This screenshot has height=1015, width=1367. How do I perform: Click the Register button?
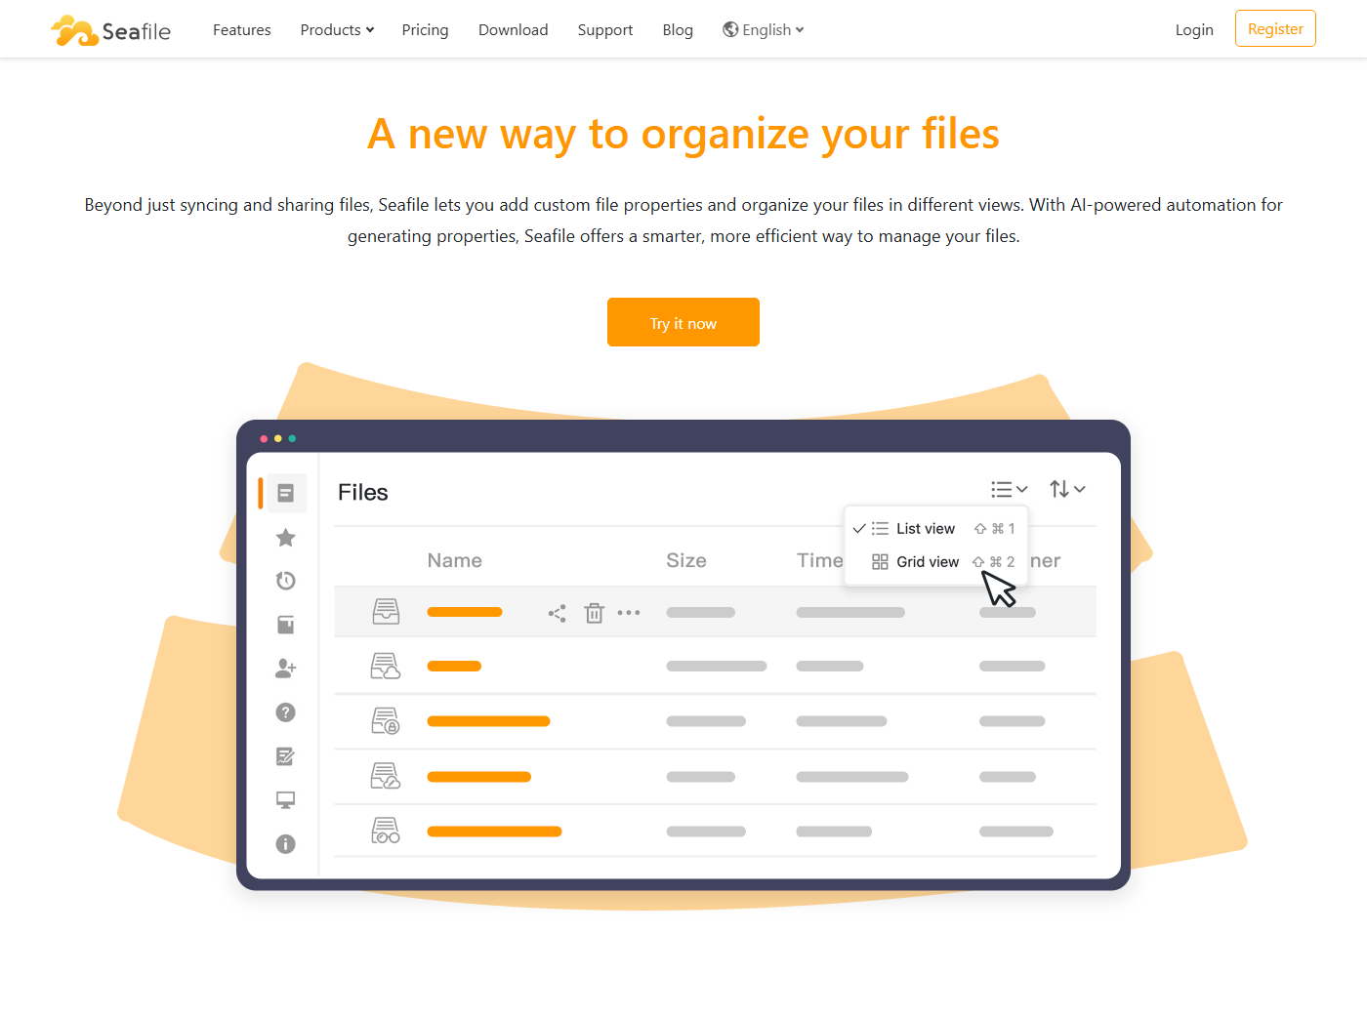click(x=1275, y=28)
